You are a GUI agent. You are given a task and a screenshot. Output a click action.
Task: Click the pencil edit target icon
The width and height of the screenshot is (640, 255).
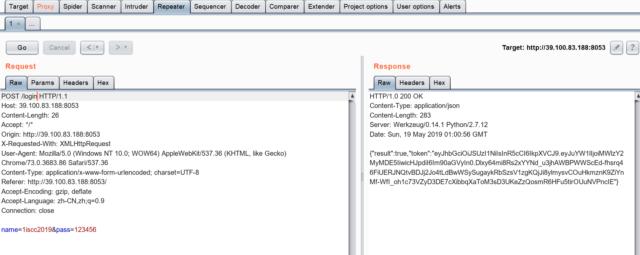point(616,47)
